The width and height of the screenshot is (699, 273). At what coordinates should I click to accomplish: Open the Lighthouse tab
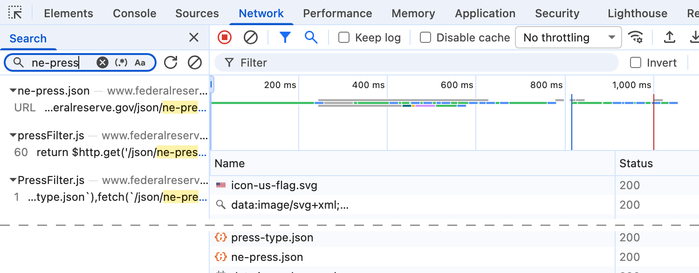point(637,14)
